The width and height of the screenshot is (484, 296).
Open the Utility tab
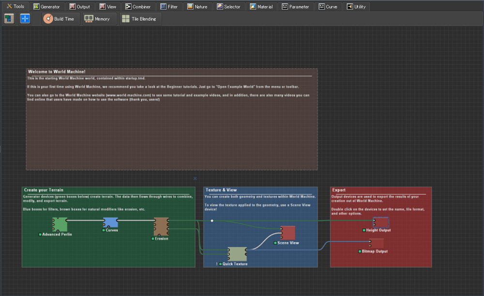(x=356, y=6)
